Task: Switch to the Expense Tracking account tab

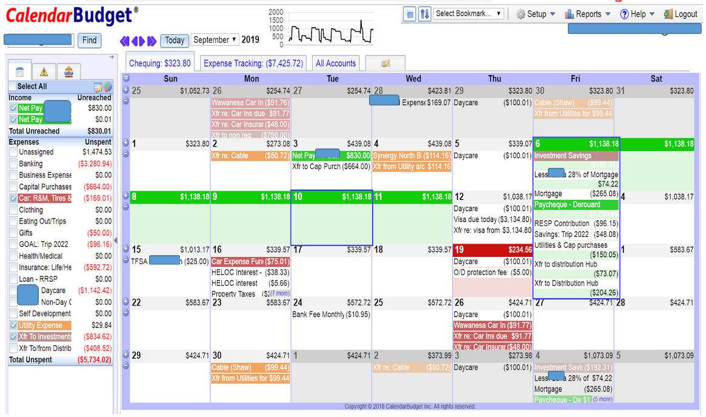Action: pos(253,63)
